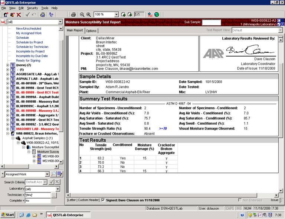285x219 pixels.
Task: Check the Non Endorsed checkbox
Action: click(240, 200)
